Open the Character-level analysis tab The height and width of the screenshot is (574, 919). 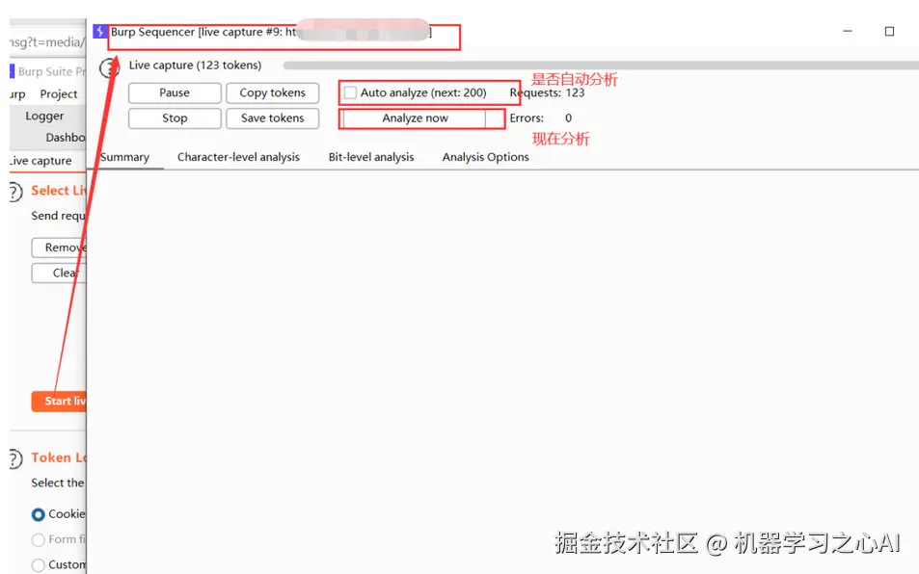[238, 157]
